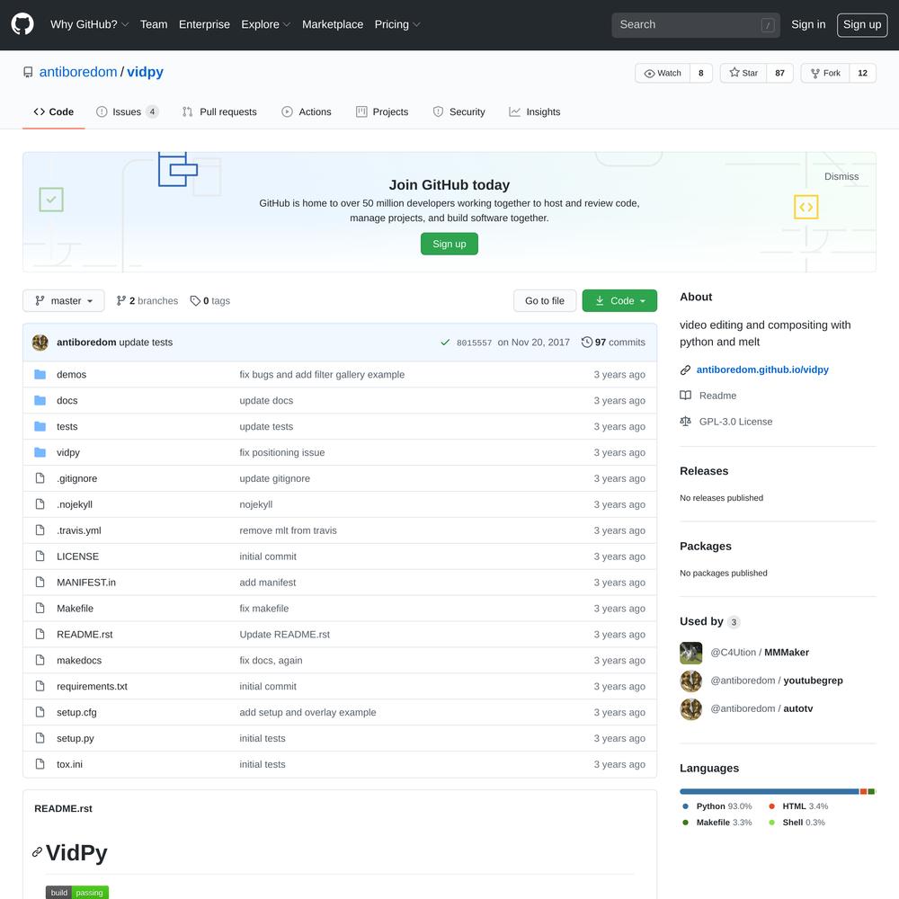The width and height of the screenshot is (899, 899).
Task: Go to the Actions tab
Action: (307, 111)
